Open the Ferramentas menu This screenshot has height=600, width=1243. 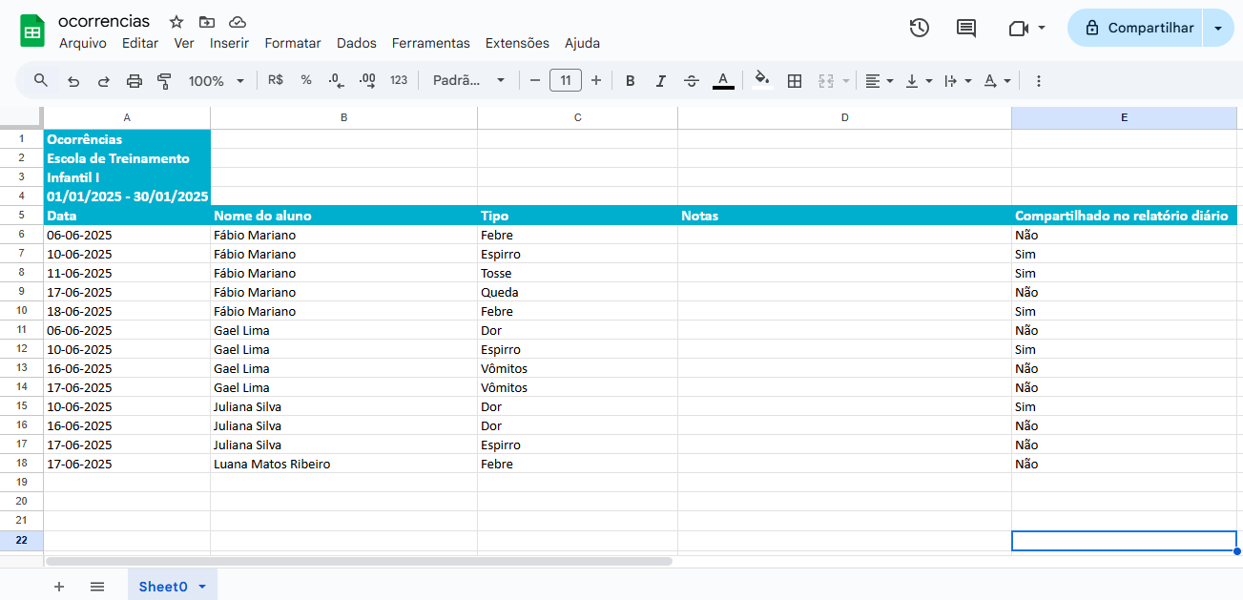(x=431, y=43)
